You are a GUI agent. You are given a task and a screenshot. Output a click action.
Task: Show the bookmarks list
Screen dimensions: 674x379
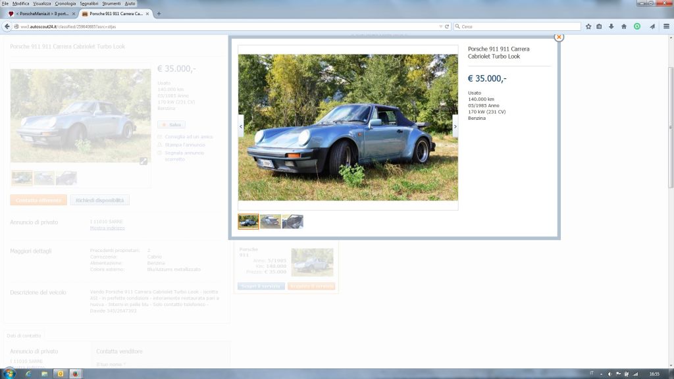point(599,26)
